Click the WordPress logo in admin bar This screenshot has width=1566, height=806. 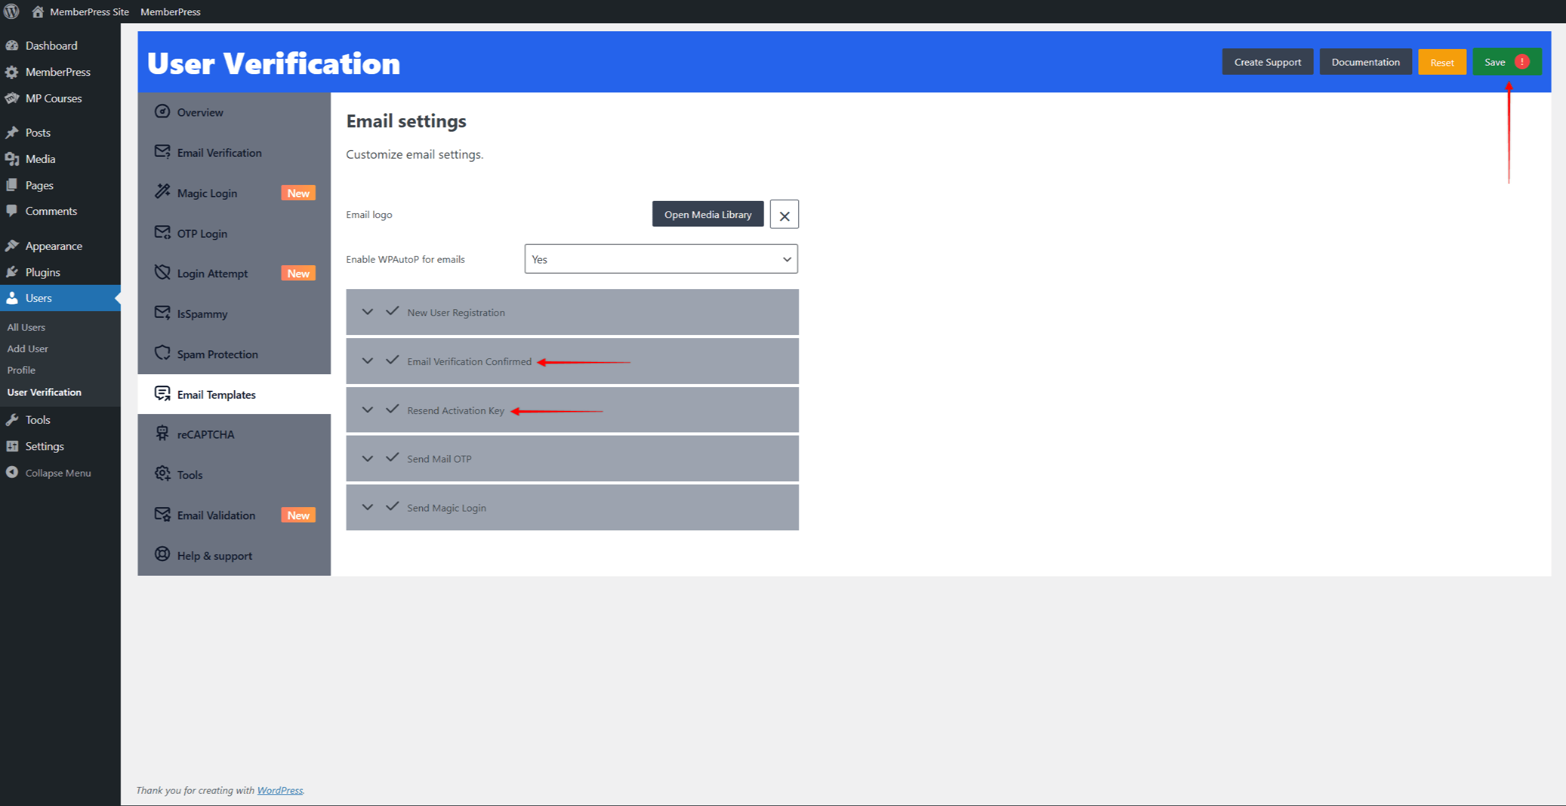coord(12,11)
